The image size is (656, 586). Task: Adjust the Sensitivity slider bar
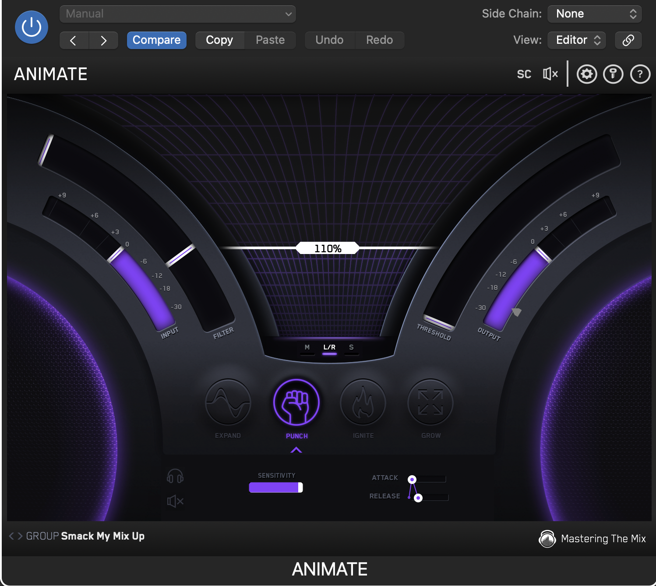pyautogui.click(x=276, y=487)
